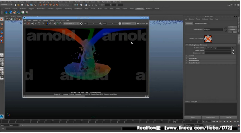Go to start of playback range
The image size is (241, 133).
point(213,121)
